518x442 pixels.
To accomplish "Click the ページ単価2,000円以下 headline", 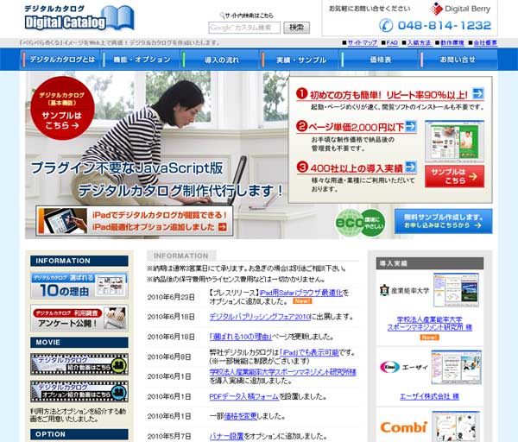I will click(x=356, y=127).
